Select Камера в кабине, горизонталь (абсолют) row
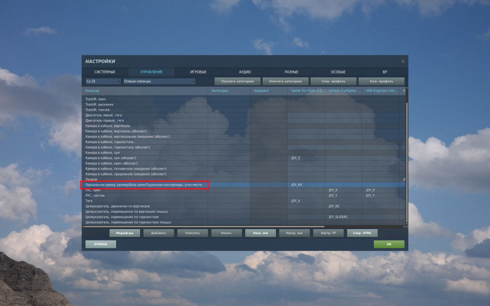490x306 pixels. [244, 147]
